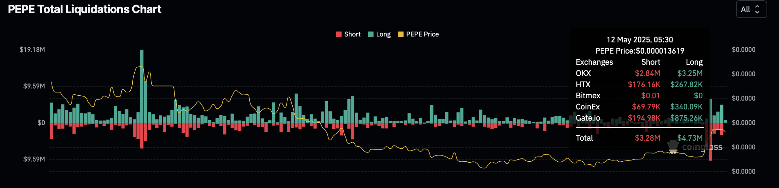
Task: Click the teal Long legend square
Action: 371,35
